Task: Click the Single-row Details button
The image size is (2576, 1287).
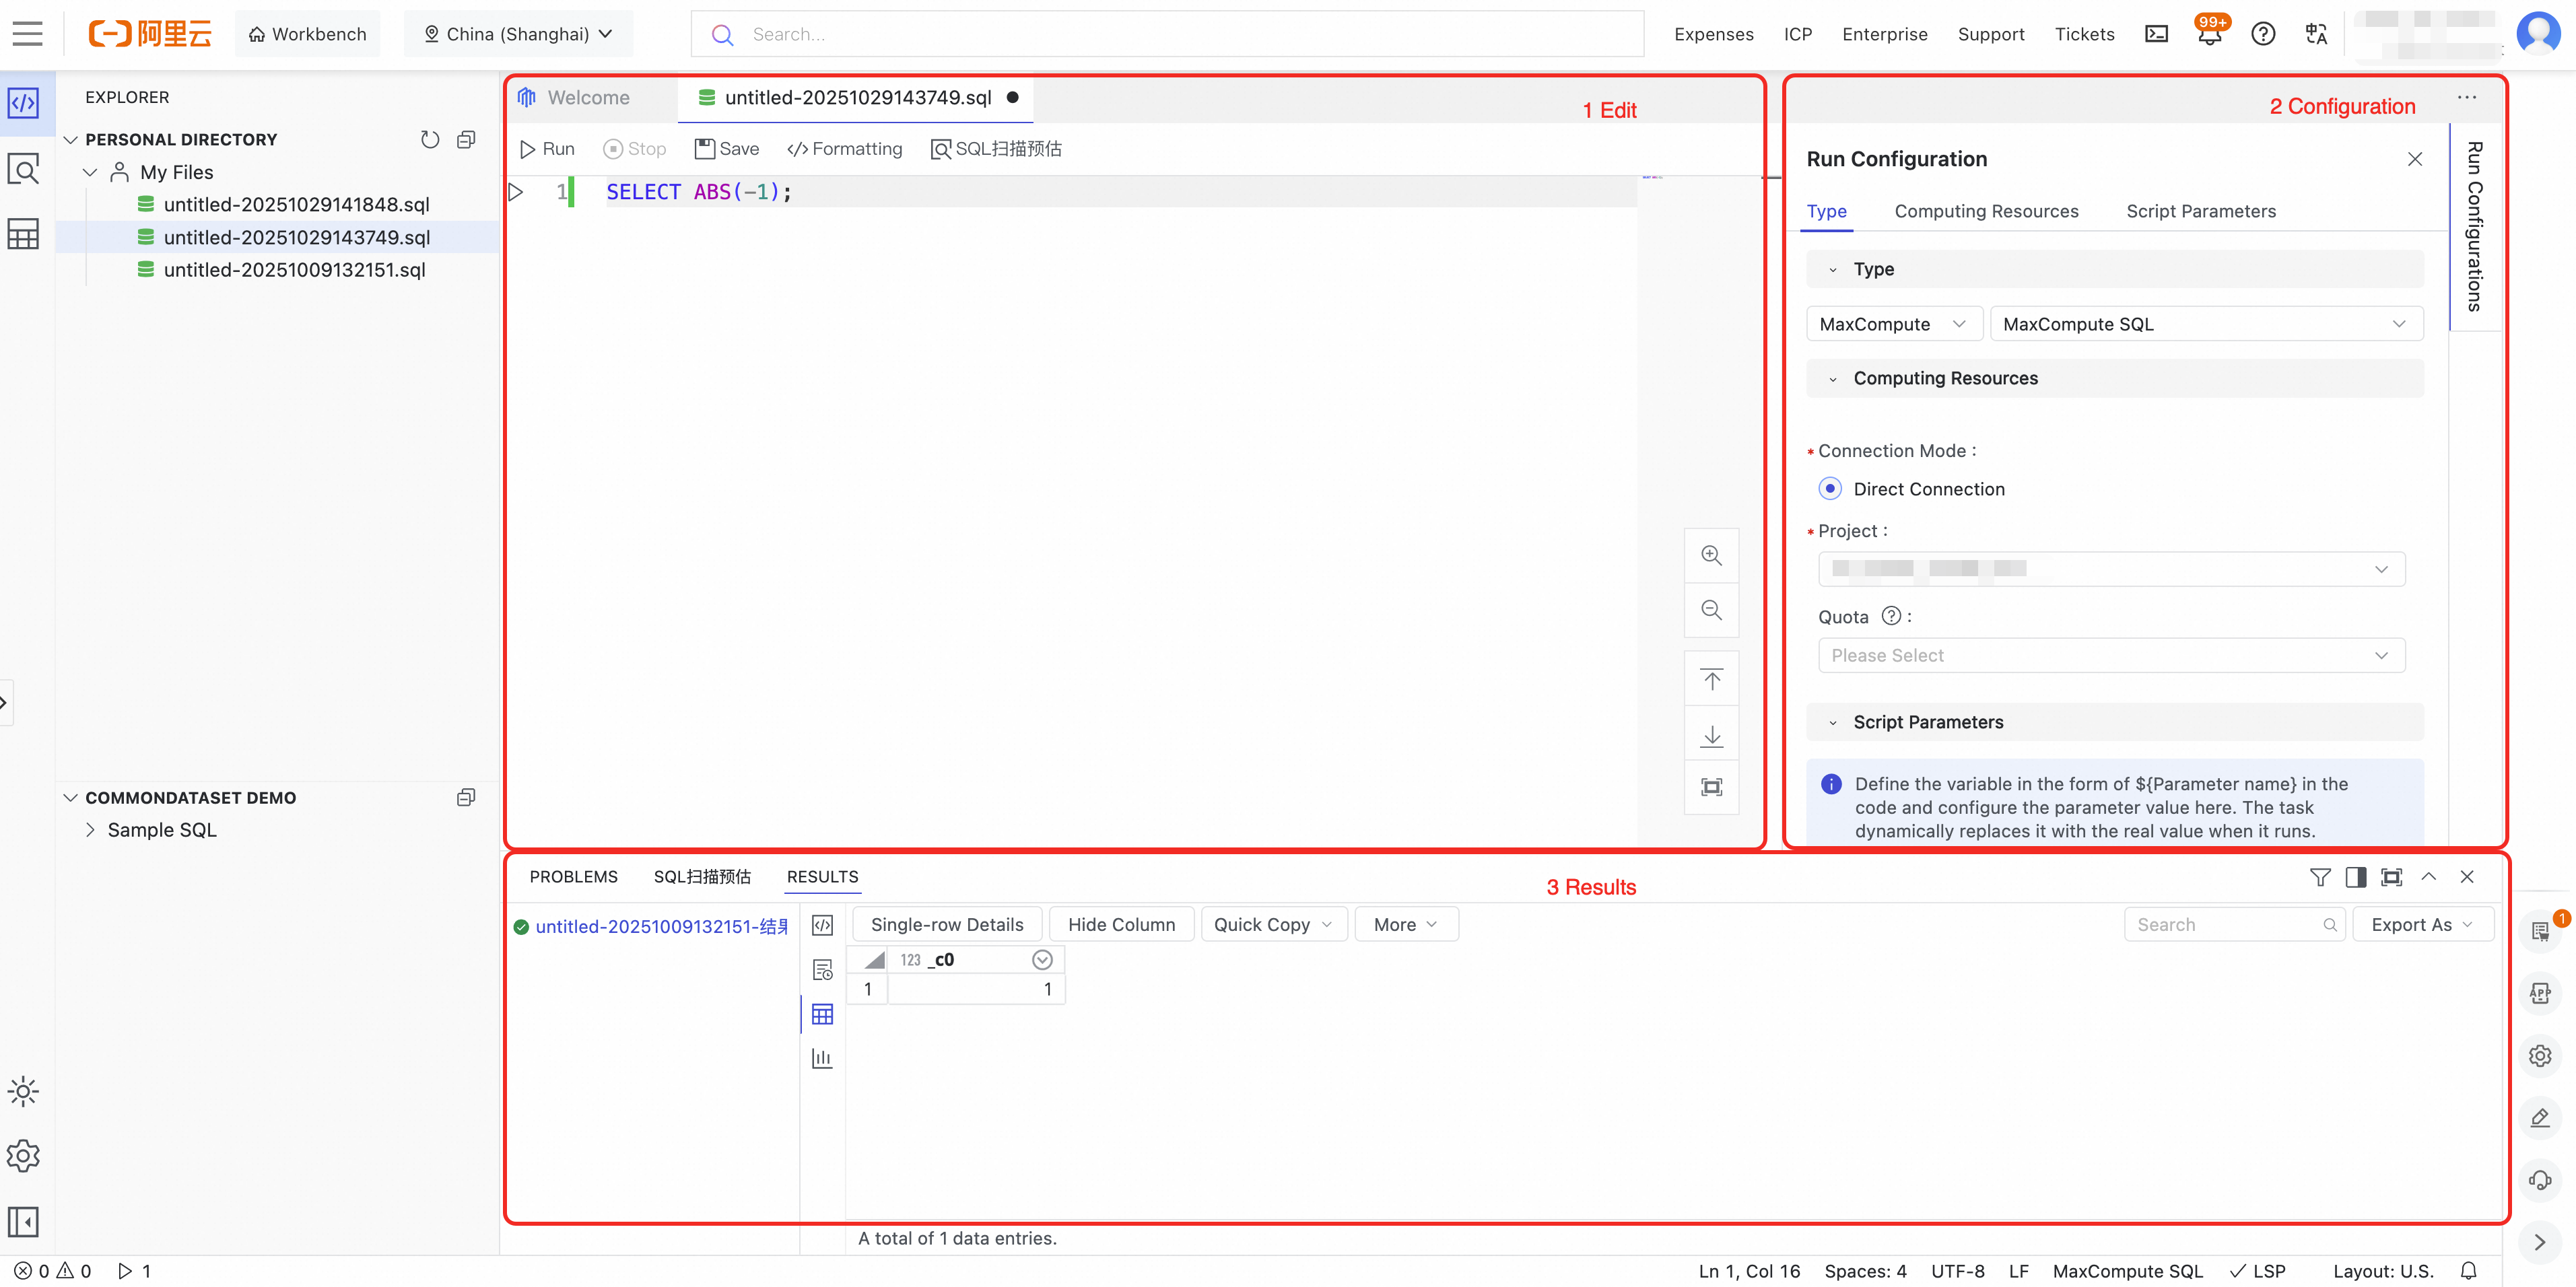Action: [x=946, y=925]
